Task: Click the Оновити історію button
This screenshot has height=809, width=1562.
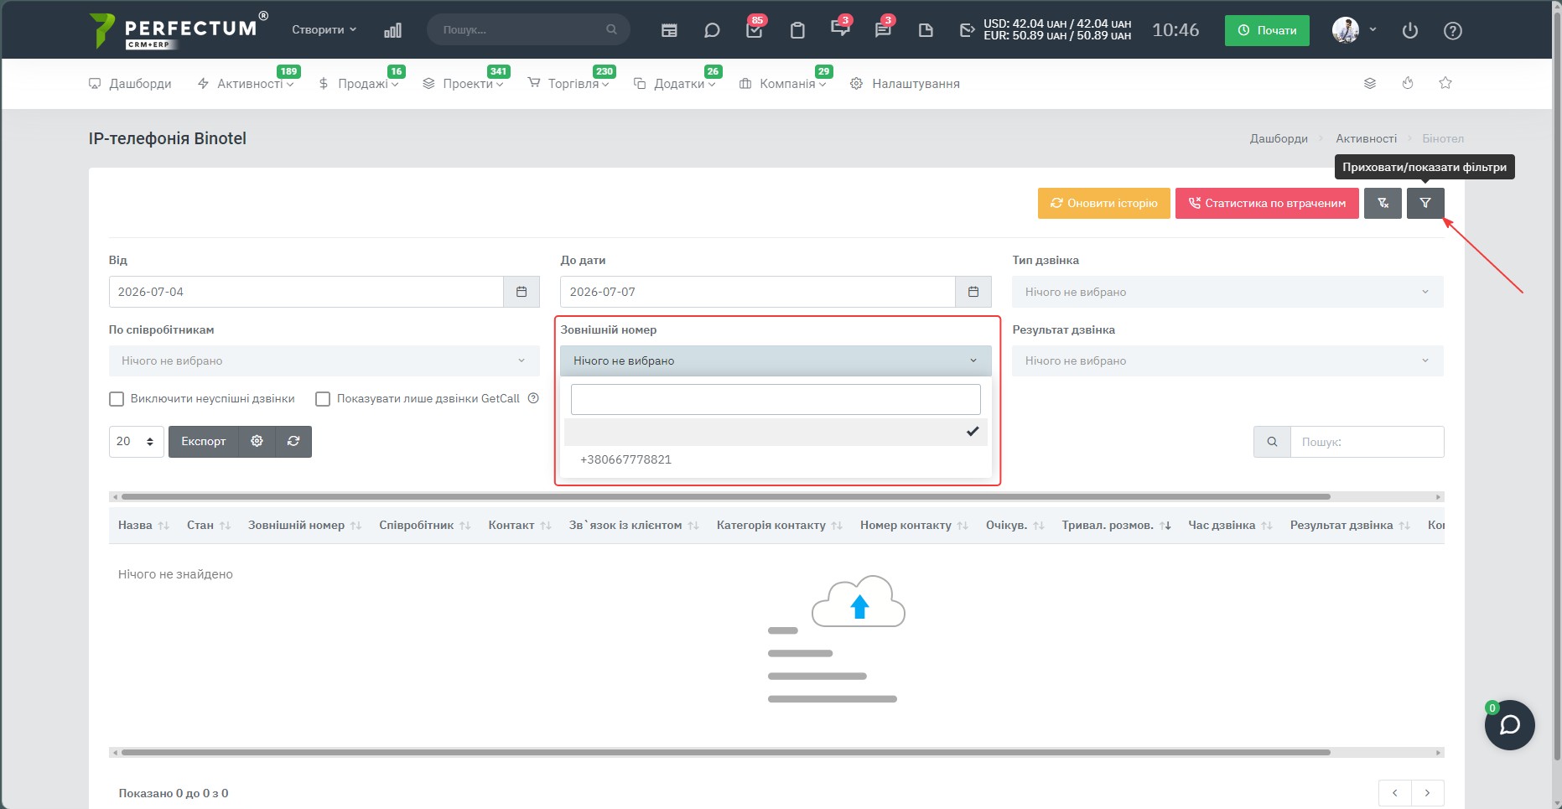Action: (1104, 203)
